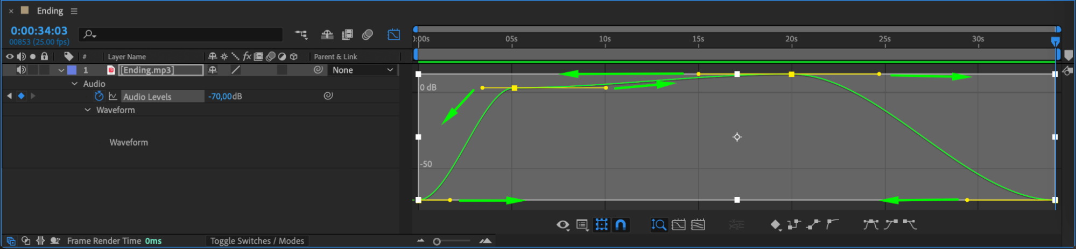The image size is (1076, 249).
Task: Collapse the Waveform group
Action: [88, 110]
